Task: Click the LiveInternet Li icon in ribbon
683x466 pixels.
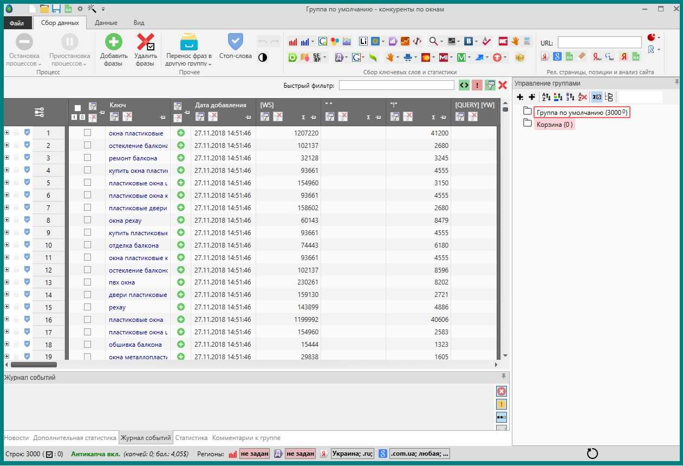Action: coord(363,41)
